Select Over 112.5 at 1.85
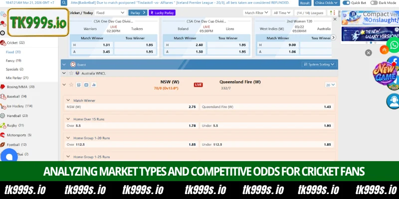The width and height of the screenshot is (399, 199). (131, 144)
